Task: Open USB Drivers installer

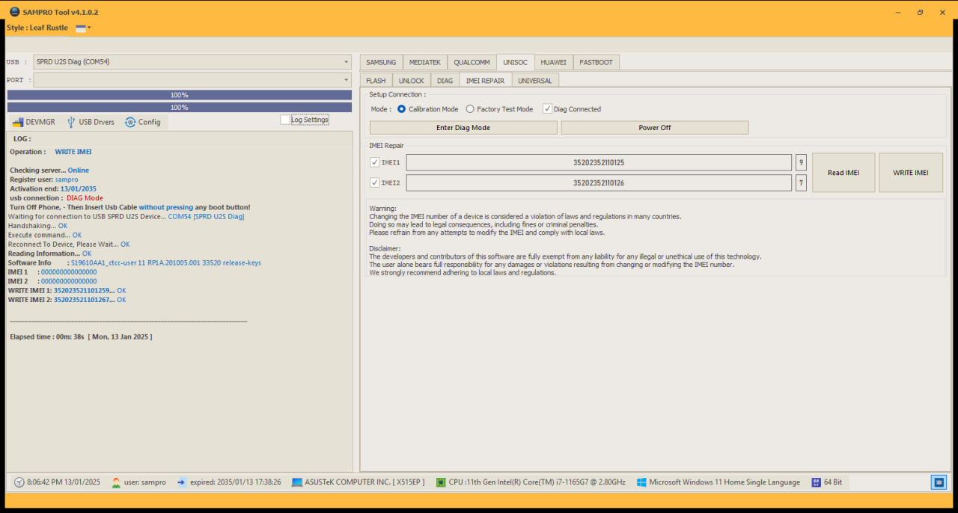Action: (91, 122)
